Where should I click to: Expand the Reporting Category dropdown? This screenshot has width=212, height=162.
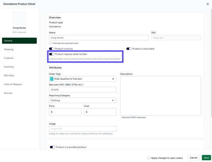tap(83, 100)
